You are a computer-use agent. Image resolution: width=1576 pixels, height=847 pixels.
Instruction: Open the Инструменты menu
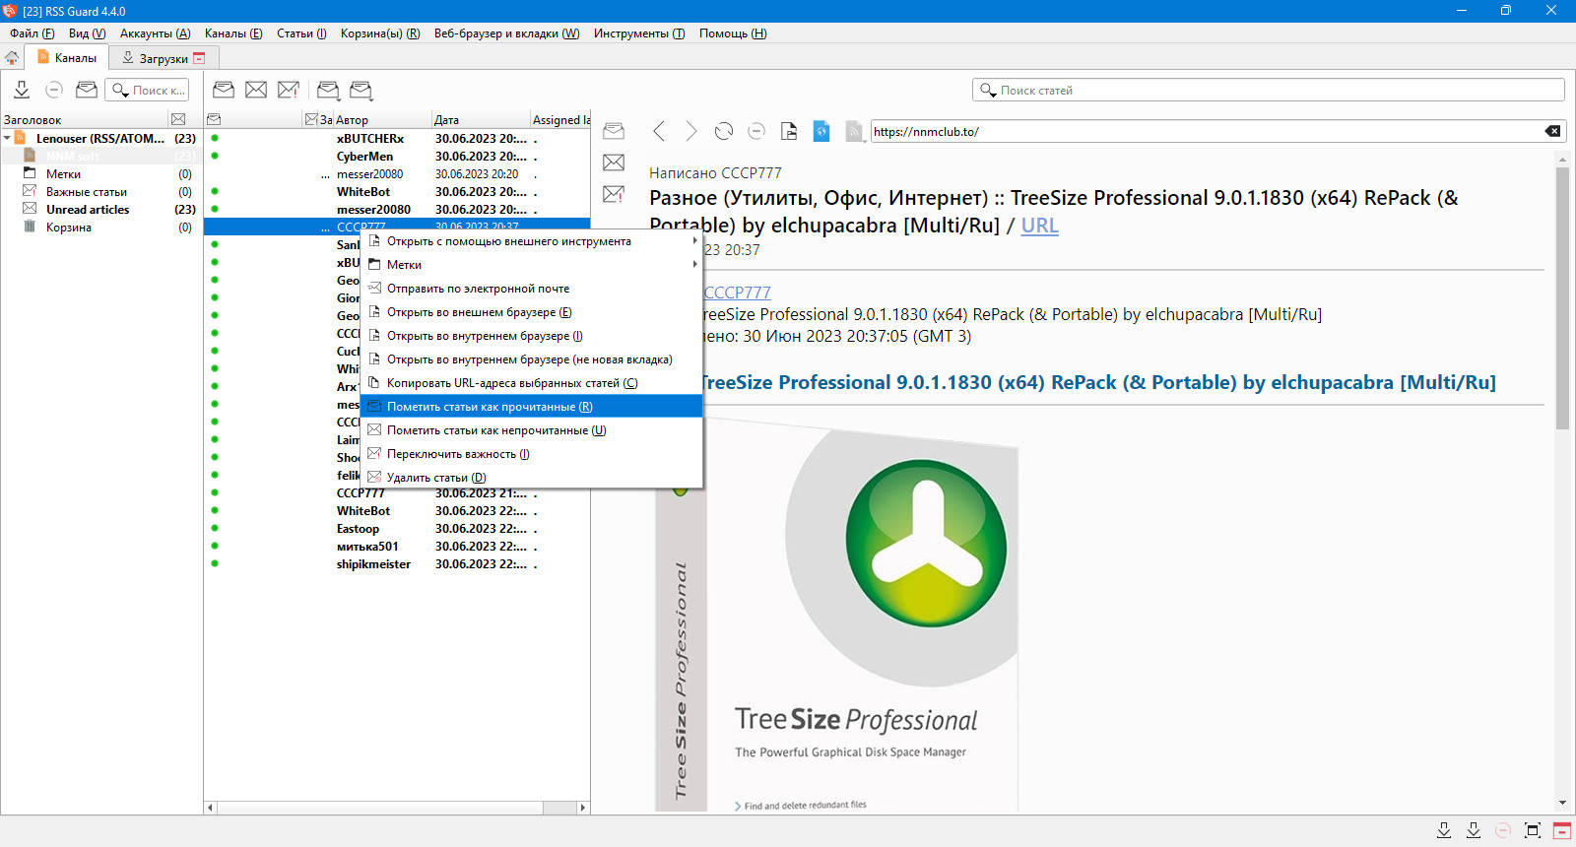(638, 33)
